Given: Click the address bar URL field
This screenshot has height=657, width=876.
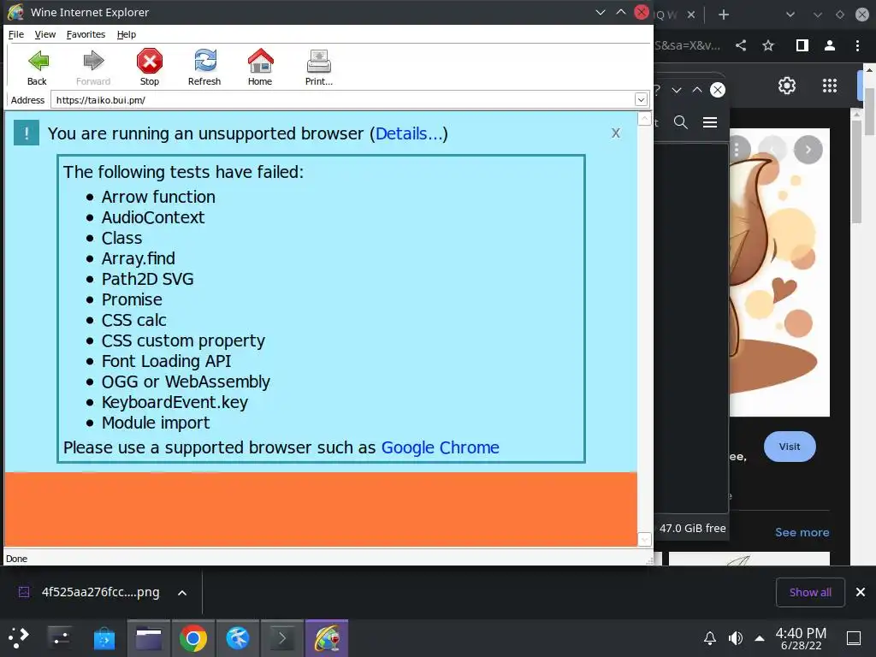Looking at the screenshot, I should [342, 100].
